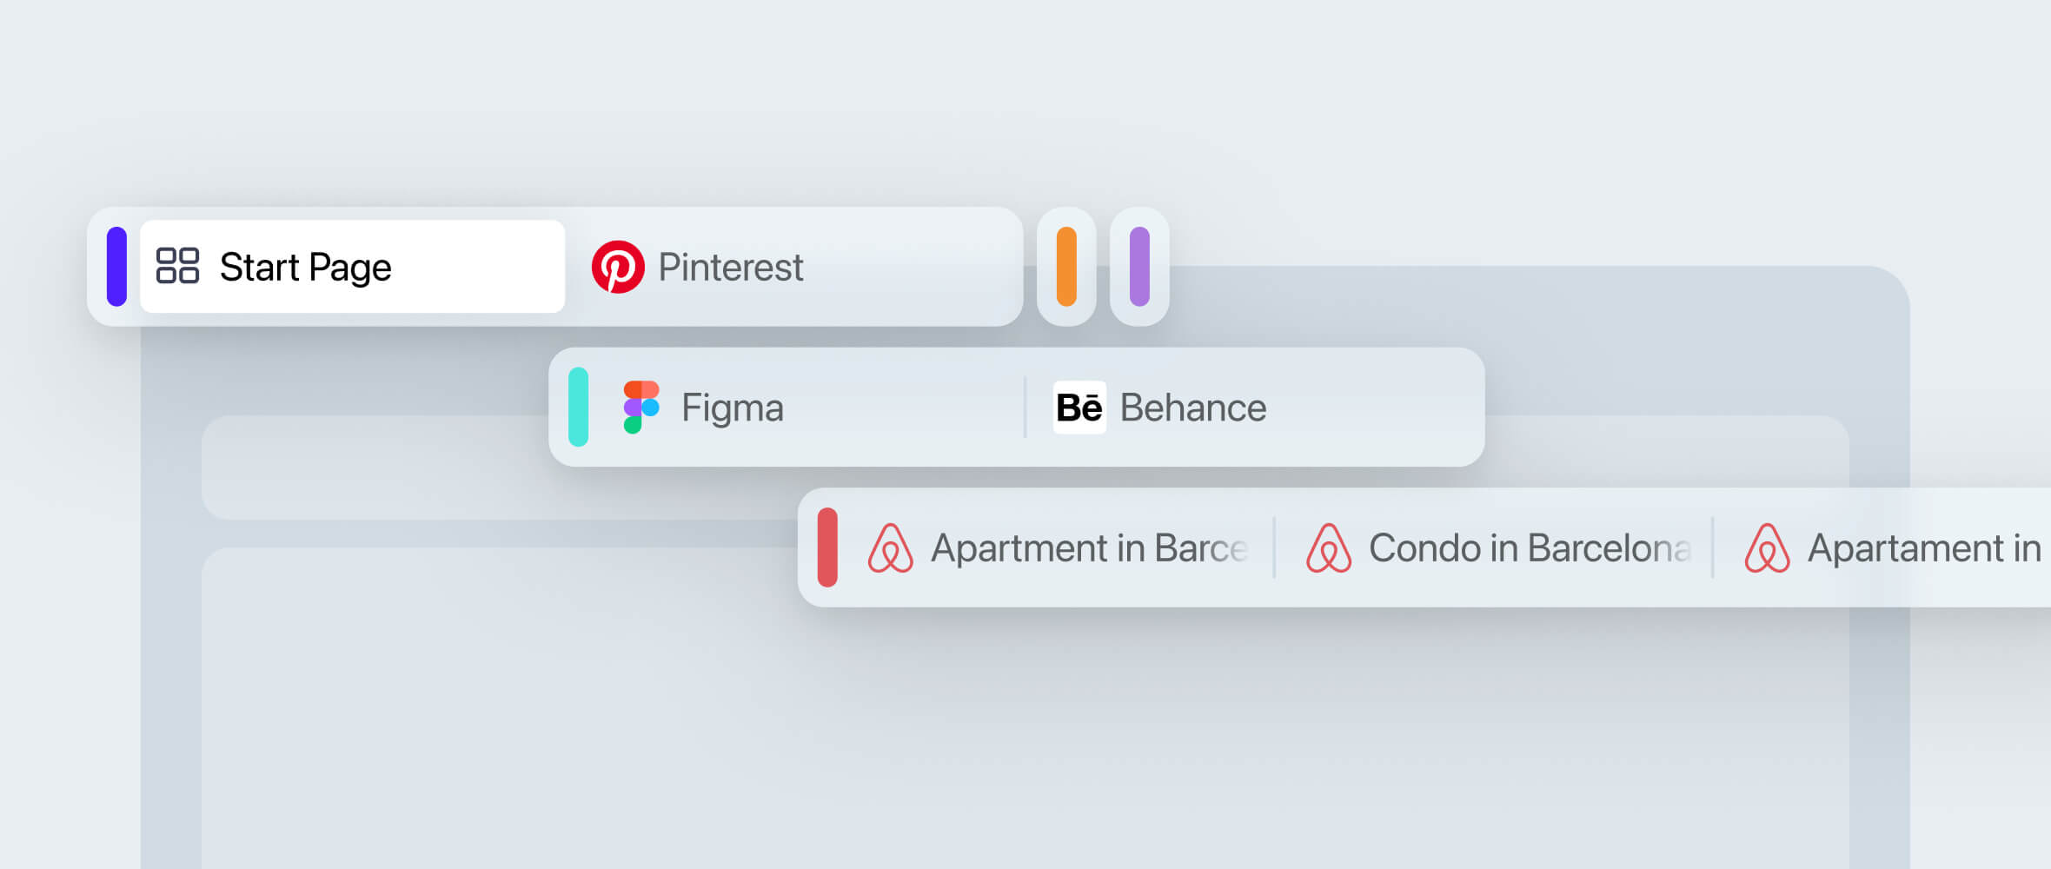Collapse the orange tab group indicator
The height and width of the screenshot is (869, 2051).
pyautogui.click(x=1065, y=267)
